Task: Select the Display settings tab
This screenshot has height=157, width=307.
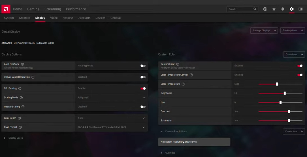Action: (40, 18)
